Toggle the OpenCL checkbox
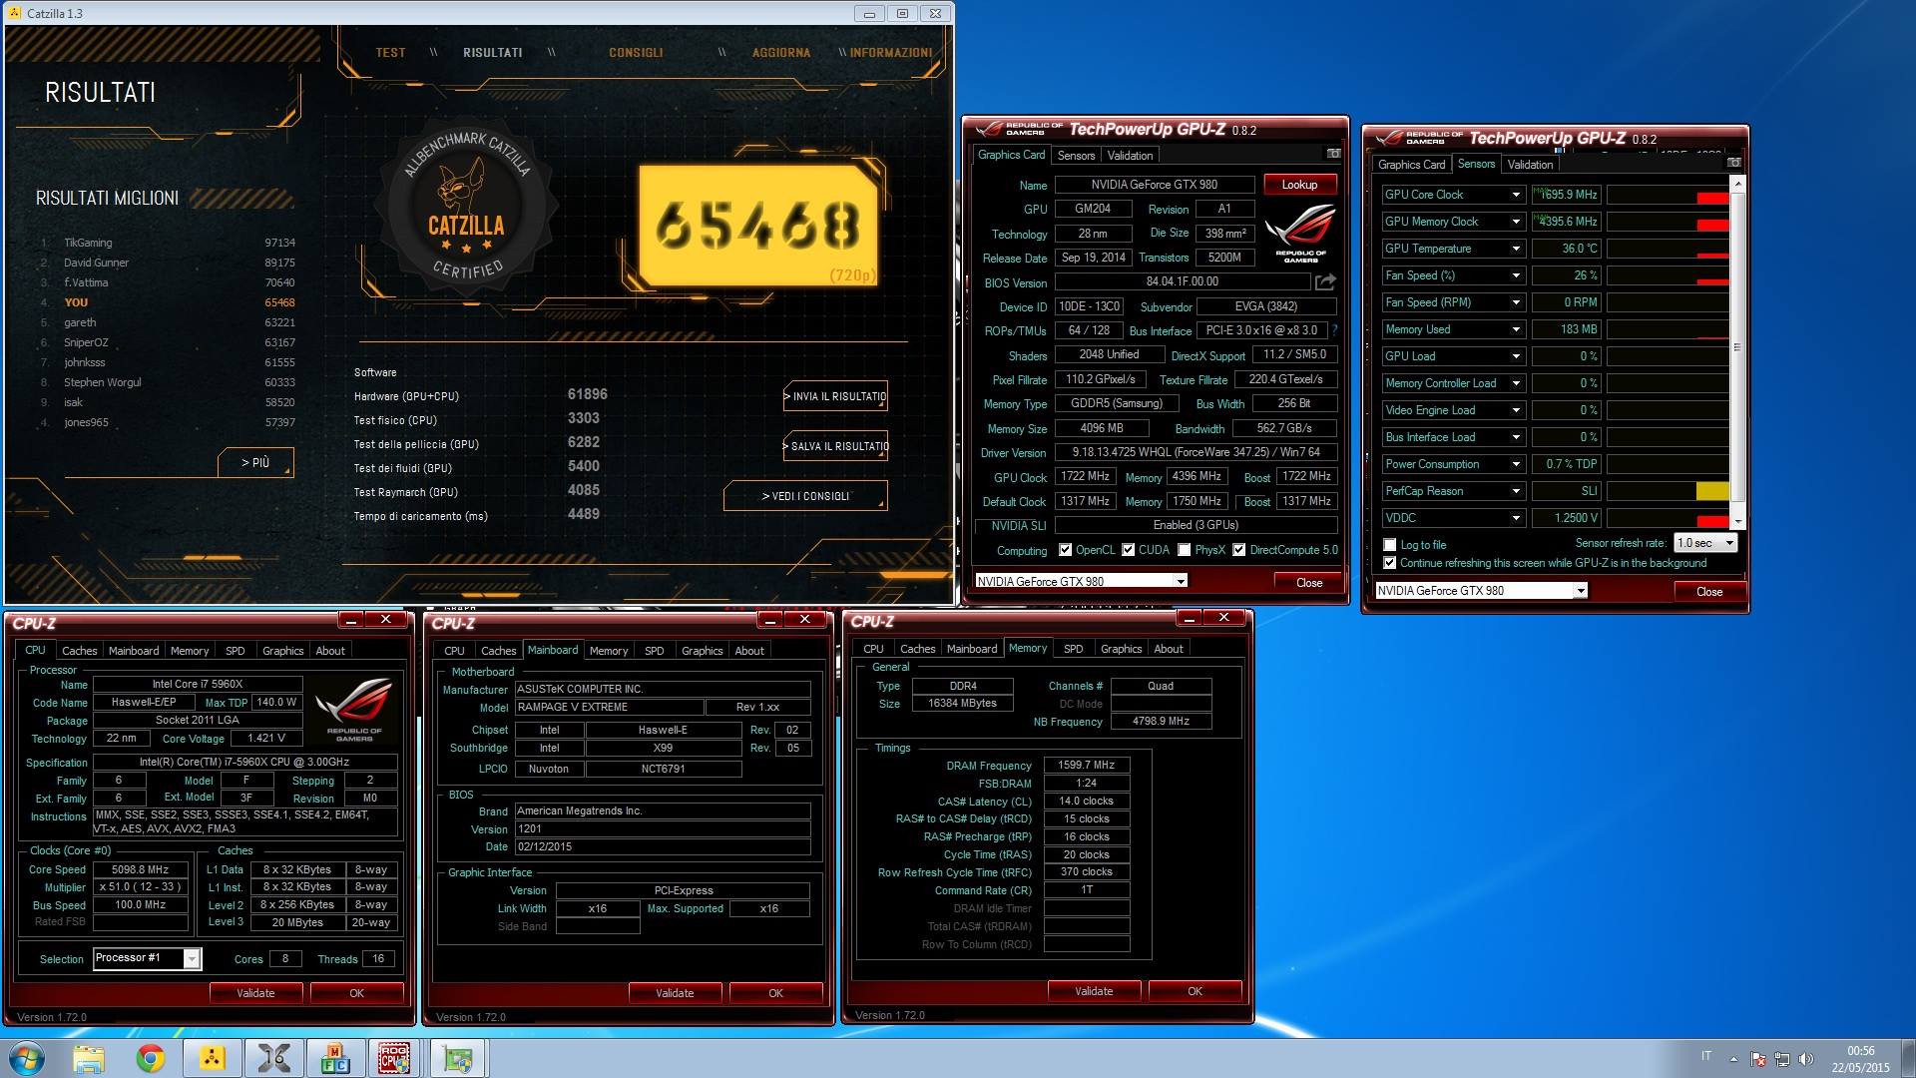This screenshot has height=1078, width=1916. [1066, 550]
